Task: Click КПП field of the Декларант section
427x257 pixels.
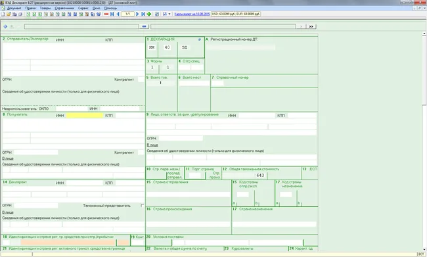Action: tap(129, 183)
